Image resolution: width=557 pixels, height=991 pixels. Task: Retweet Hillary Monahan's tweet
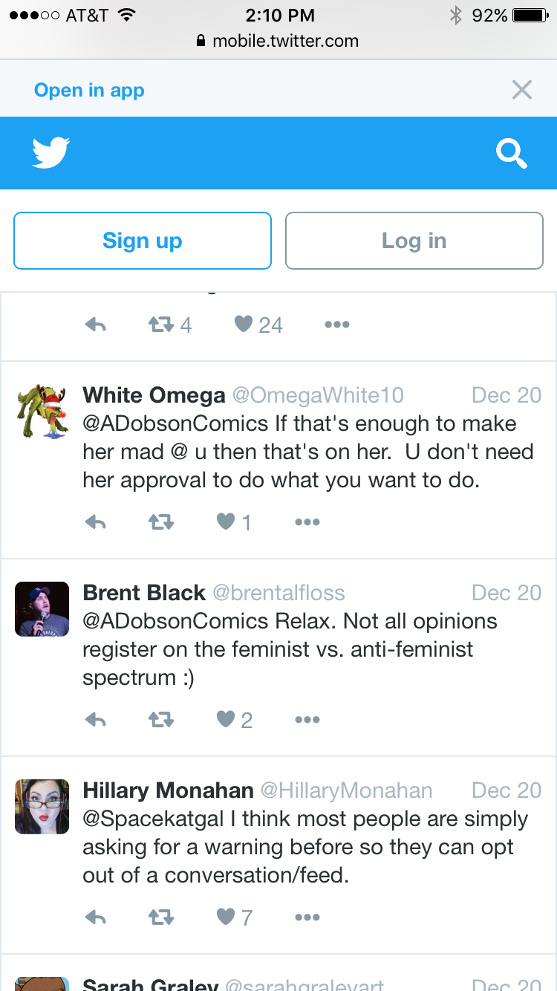pos(161,917)
